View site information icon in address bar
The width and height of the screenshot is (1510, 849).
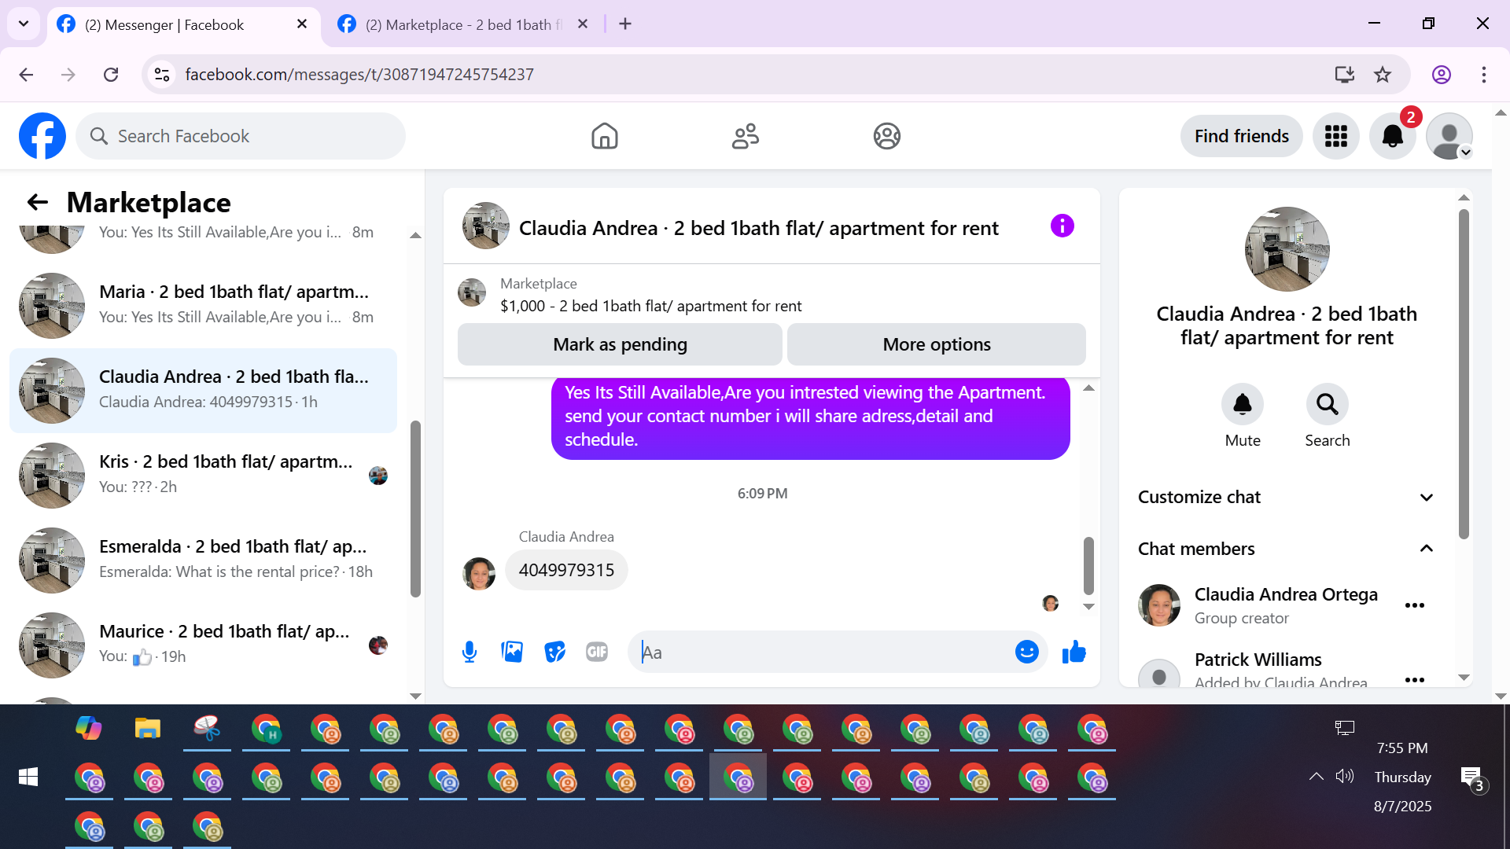(162, 75)
